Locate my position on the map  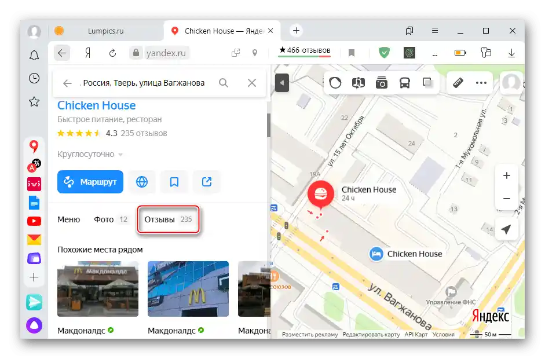tap(506, 229)
